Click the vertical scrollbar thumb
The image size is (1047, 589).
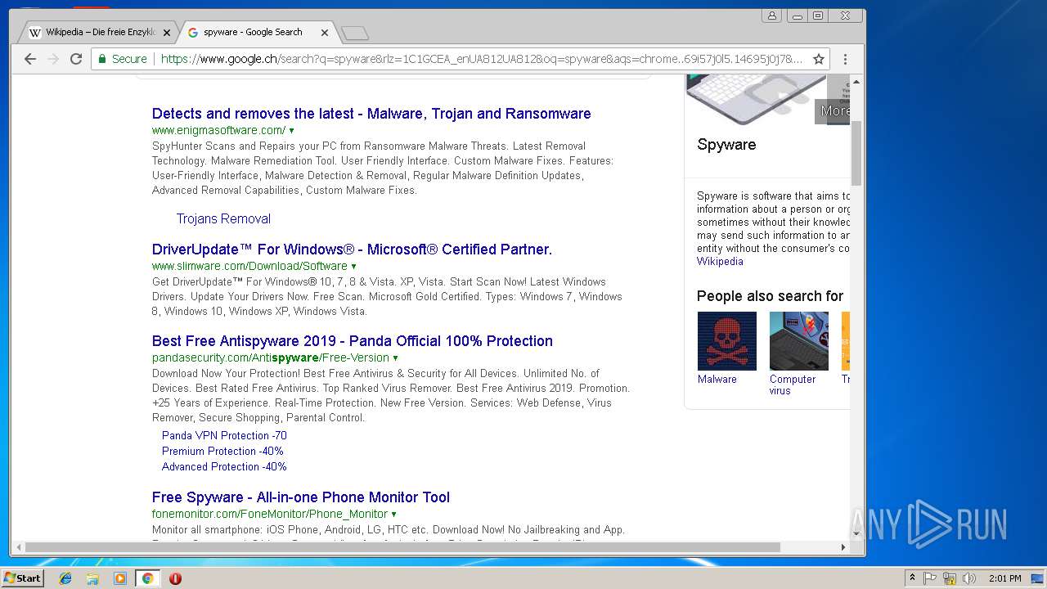pyautogui.click(x=856, y=153)
